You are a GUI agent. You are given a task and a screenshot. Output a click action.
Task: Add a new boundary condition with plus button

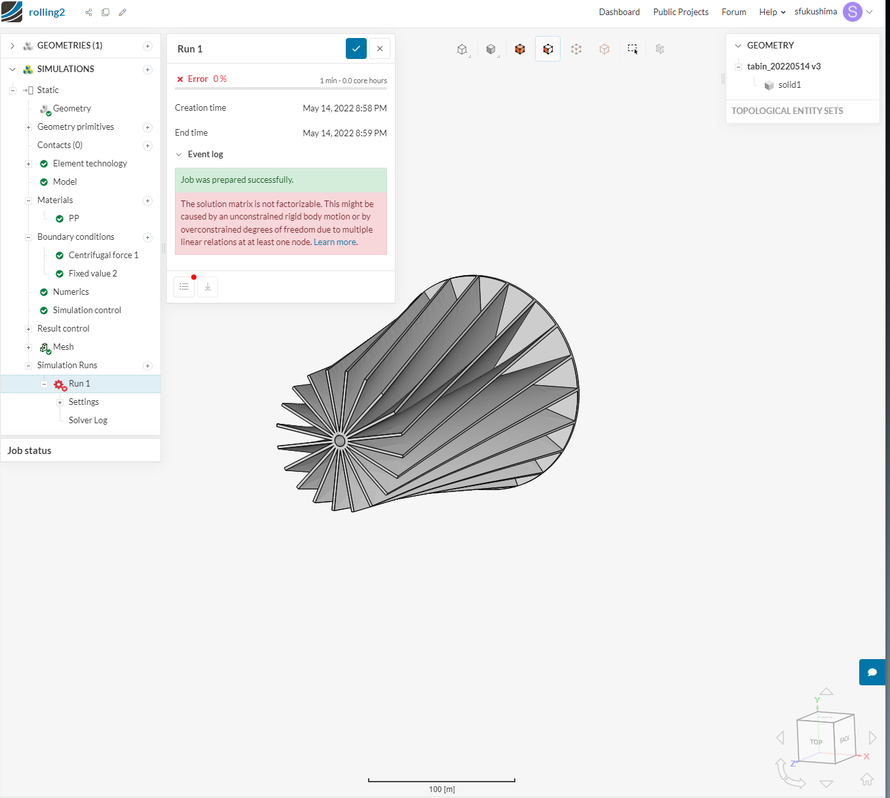pyautogui.click(x=147, y=237)
